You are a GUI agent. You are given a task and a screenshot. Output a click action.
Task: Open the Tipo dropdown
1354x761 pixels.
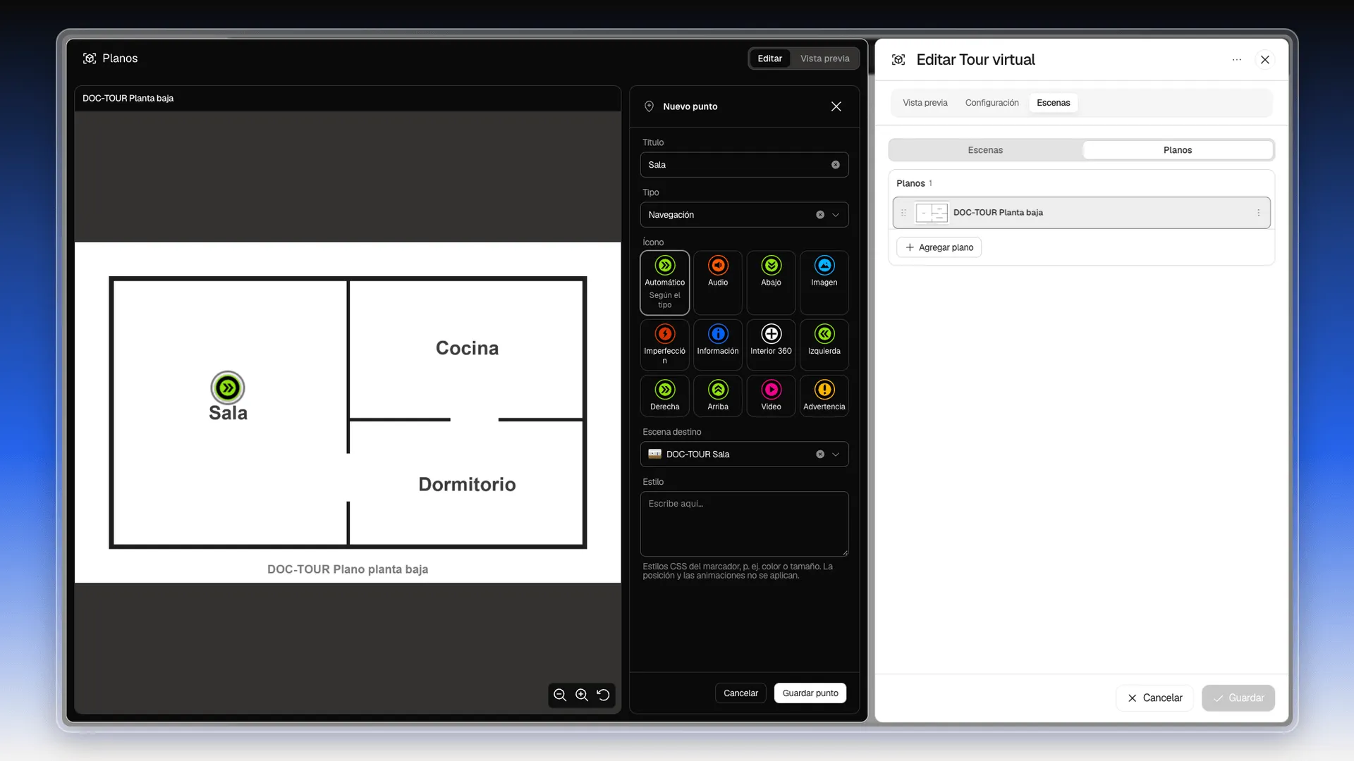[836, 215]
